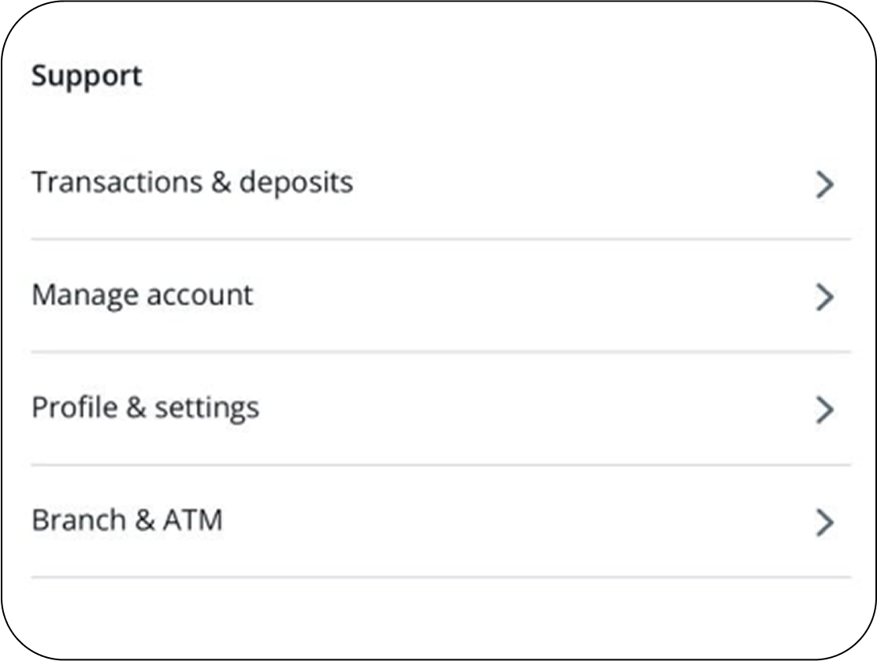Click the chevron beside Transactions & deposits
Screen dimensions: 877x661
[824, 184]
